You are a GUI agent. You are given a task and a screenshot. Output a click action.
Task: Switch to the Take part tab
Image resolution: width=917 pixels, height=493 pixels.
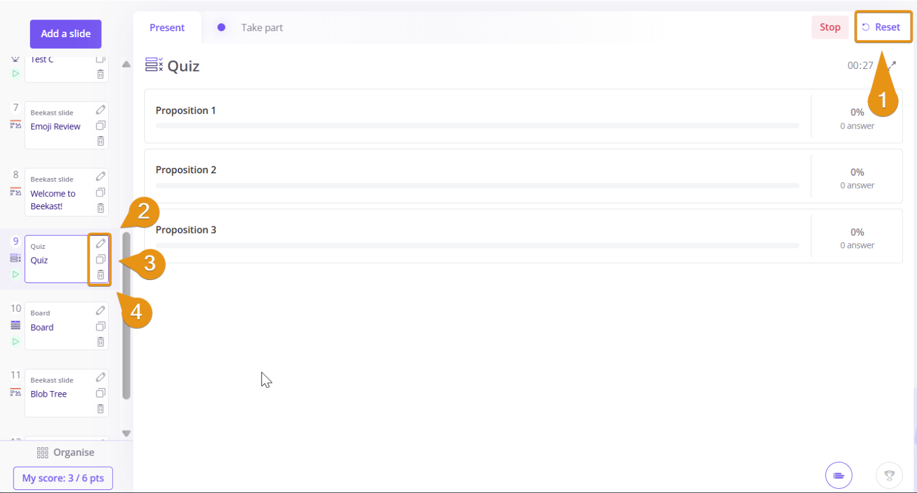pos(261,27)
